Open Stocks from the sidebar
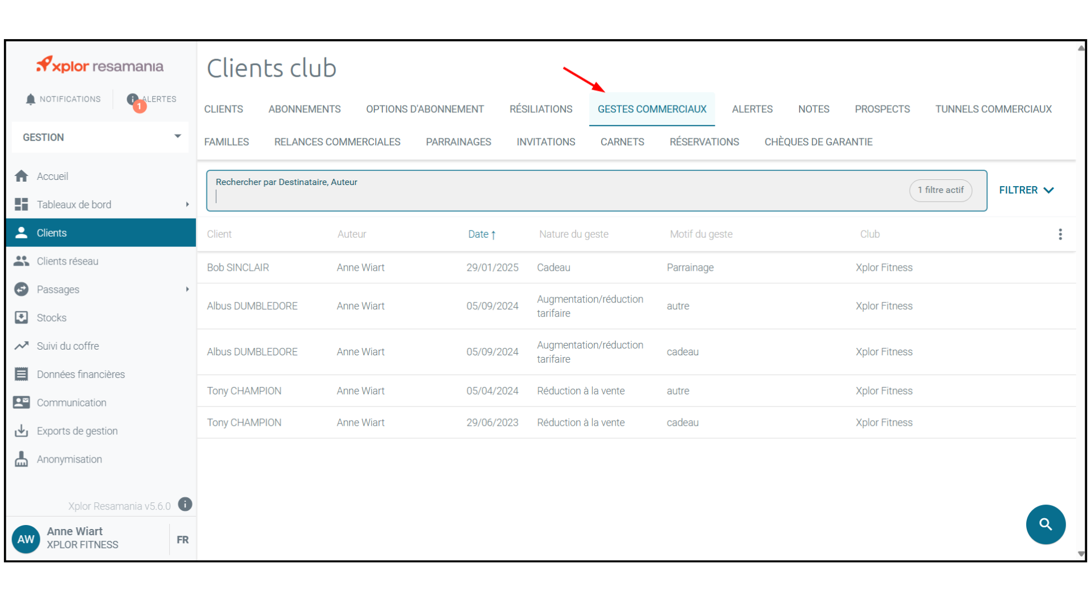This screenshot has width=1091, height=613. 51,318
